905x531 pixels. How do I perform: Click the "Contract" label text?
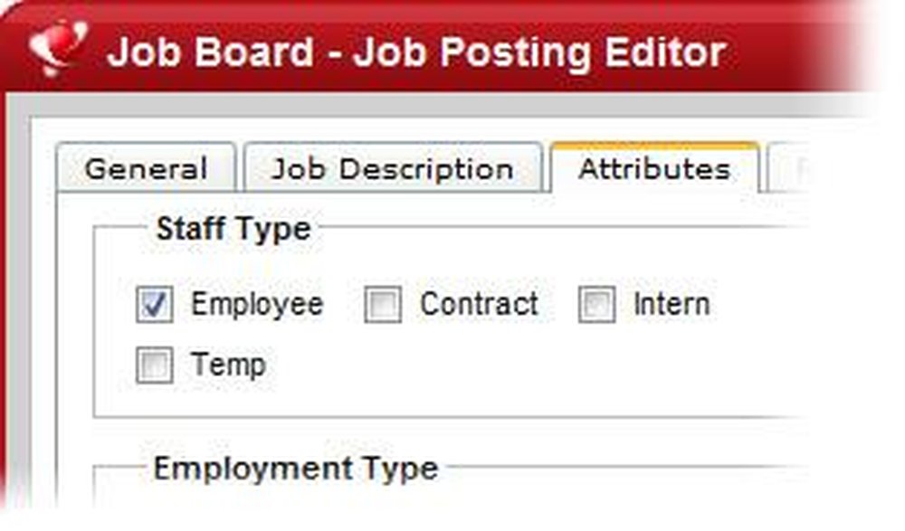479,305
